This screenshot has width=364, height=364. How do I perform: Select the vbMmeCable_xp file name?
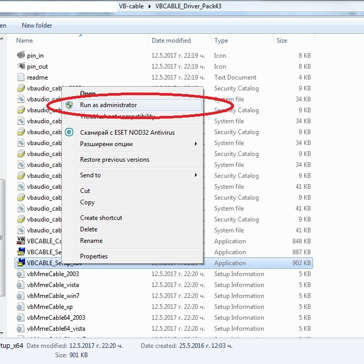pyautogui.click(x=50, y=307)
